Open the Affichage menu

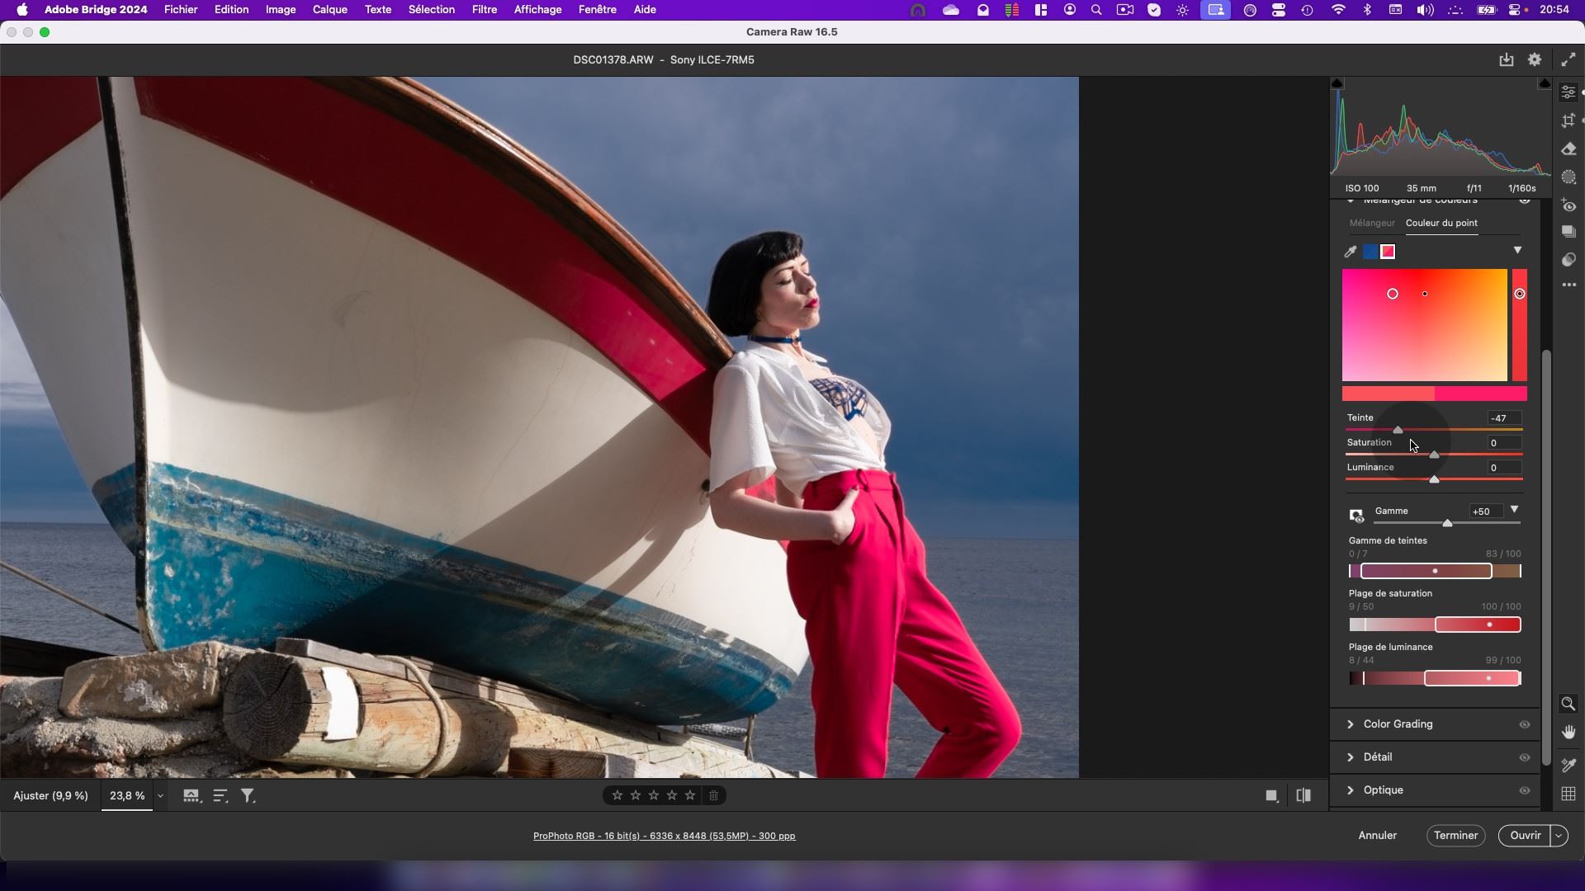(537, 10)
